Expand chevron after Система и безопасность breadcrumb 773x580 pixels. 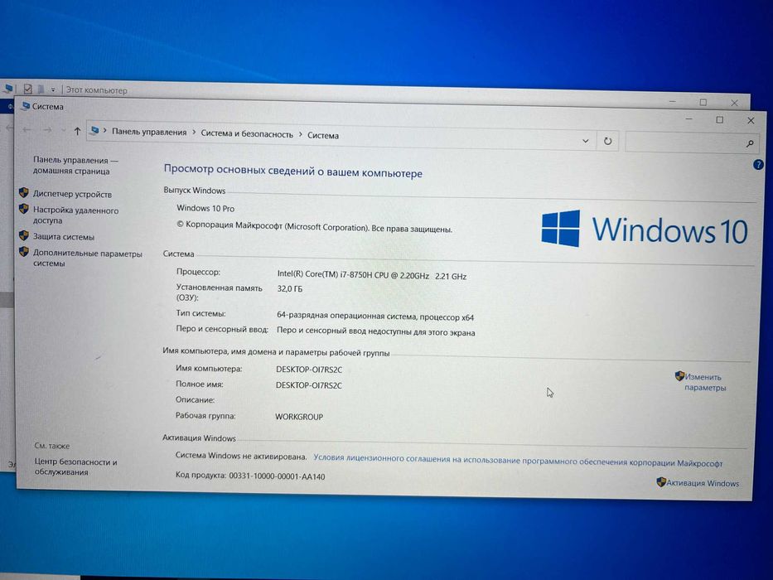click(x=300, y=134)
